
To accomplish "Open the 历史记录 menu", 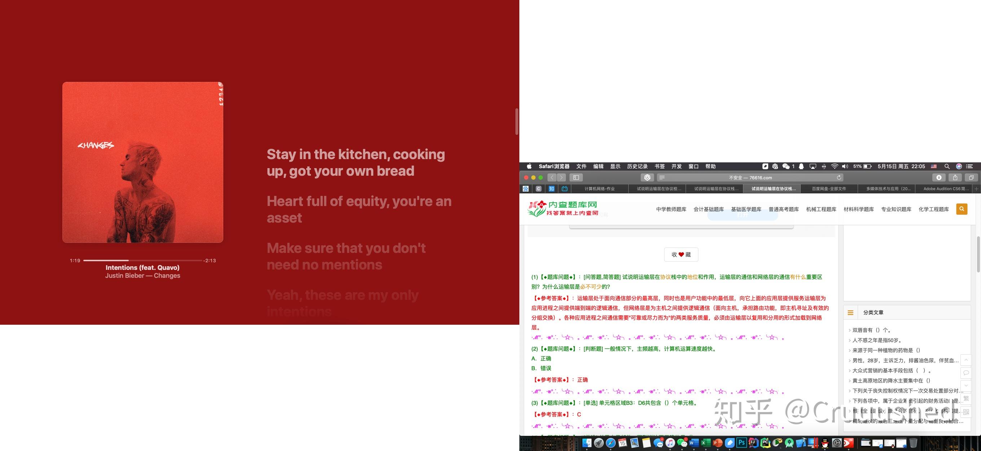I will pyautogui.click(x=638, y=166).
